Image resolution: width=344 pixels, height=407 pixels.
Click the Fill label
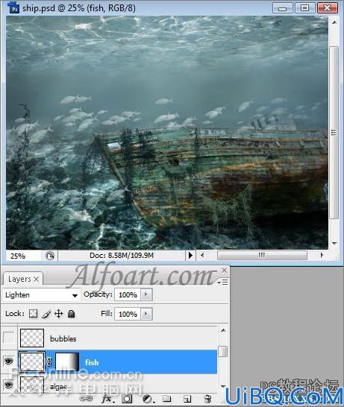[x=107, y=314]
